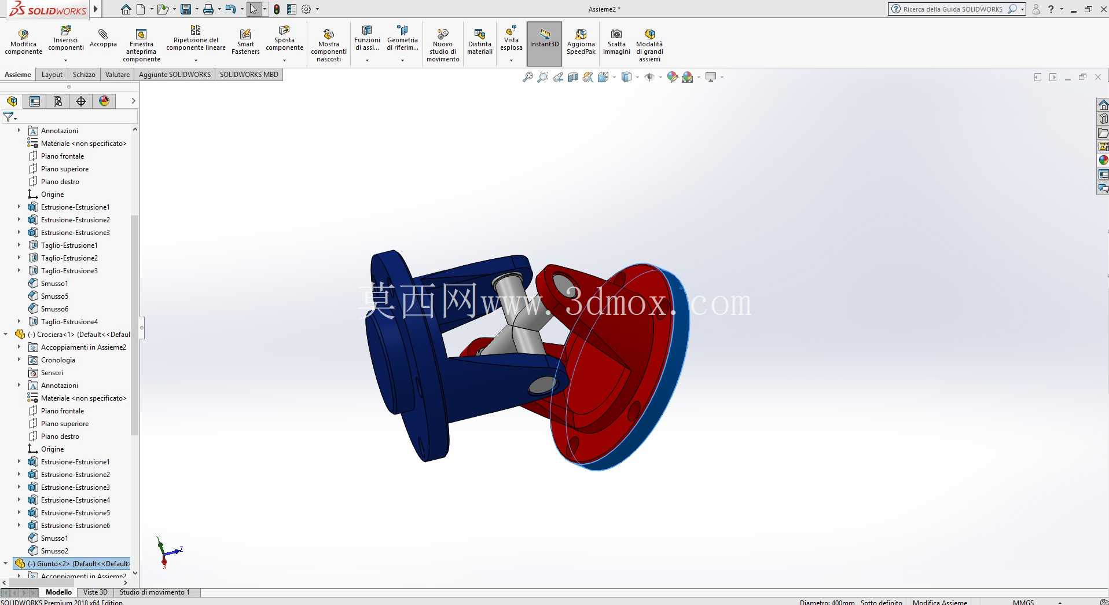Click the Print icon

(208, 9)
